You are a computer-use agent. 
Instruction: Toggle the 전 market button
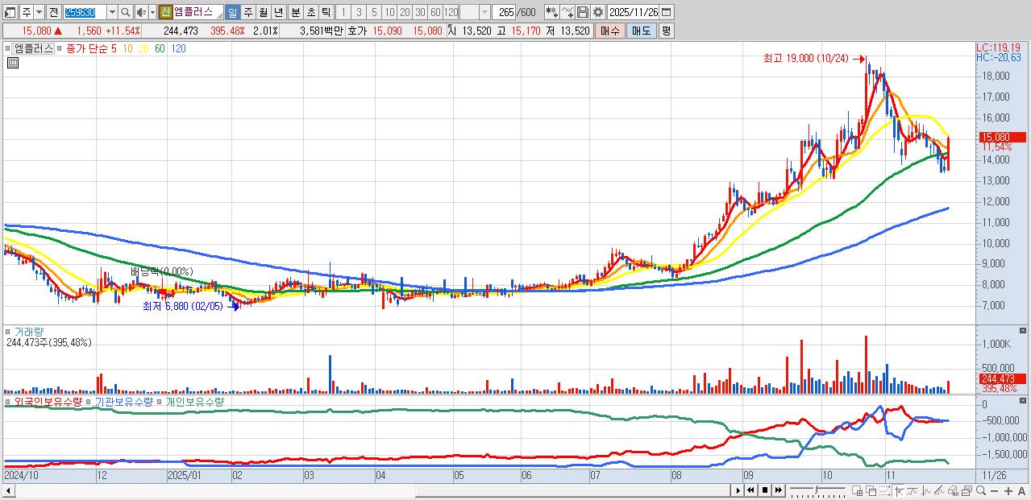[x=53, y=12]
